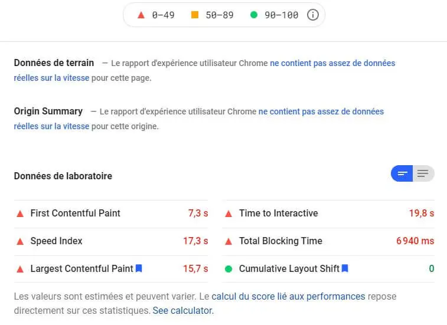
Task: Expand the Total Blocking Time metric
Action: point(328,241)
